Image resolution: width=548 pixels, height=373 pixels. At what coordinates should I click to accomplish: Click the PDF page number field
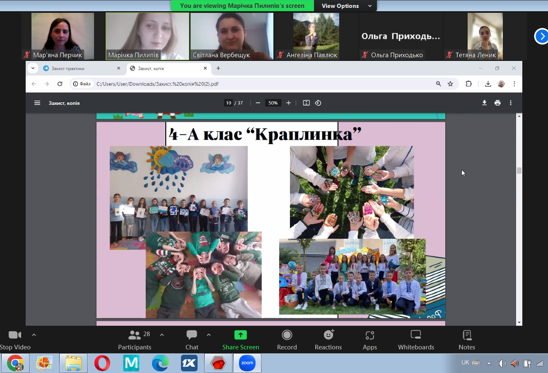pos(229,103)
